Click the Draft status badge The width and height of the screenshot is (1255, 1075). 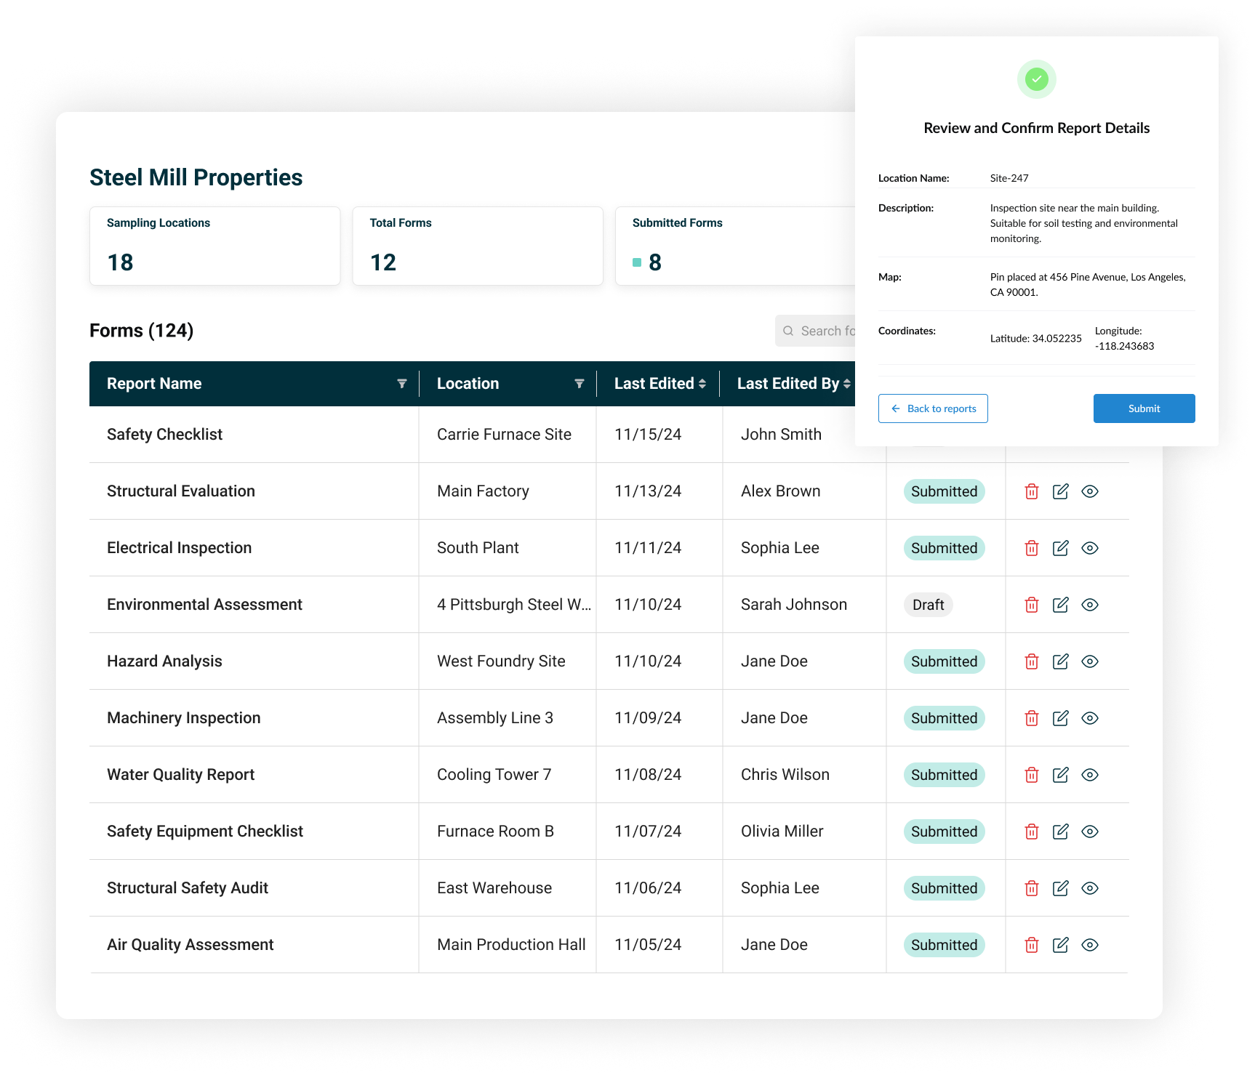[x=928, y=605]
